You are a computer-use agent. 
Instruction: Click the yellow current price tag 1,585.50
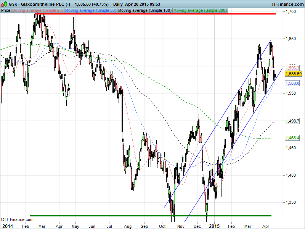pos(293,74)
